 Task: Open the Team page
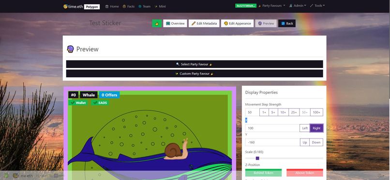click(145, 6)
